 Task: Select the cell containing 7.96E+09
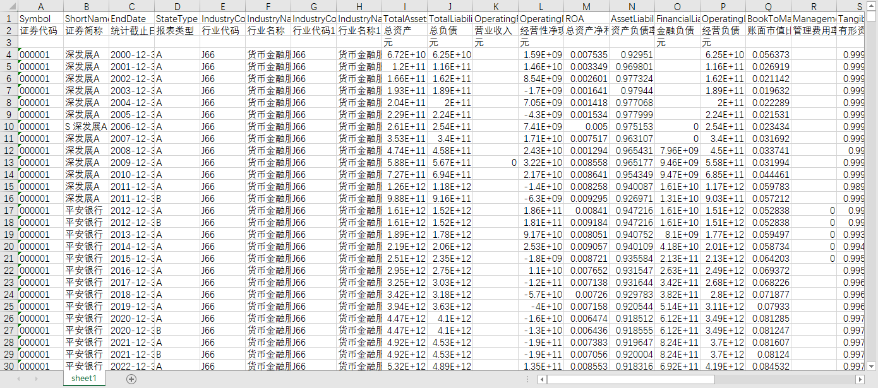click(677, 150)
